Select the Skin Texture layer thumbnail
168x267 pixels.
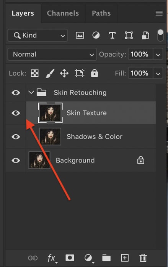[x=50, y=113]
